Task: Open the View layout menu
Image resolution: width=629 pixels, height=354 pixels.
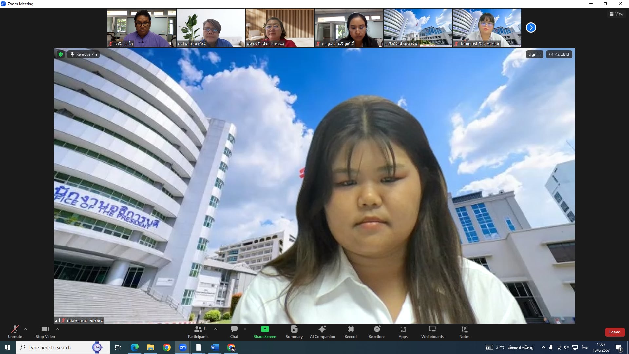Action: (616, 14)
